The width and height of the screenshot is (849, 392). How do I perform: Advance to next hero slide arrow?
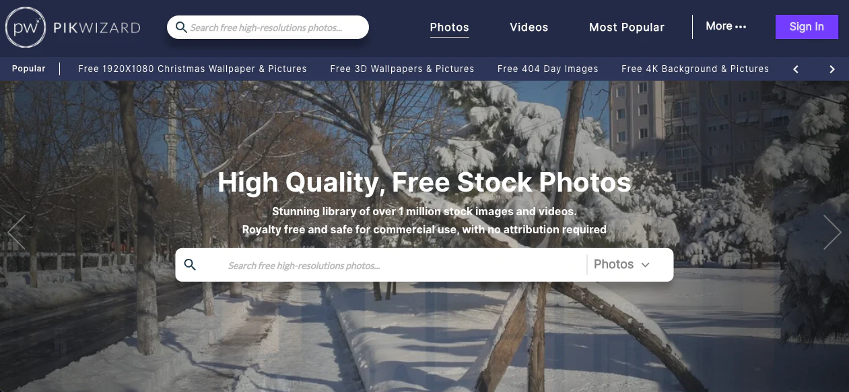(832, 232)
